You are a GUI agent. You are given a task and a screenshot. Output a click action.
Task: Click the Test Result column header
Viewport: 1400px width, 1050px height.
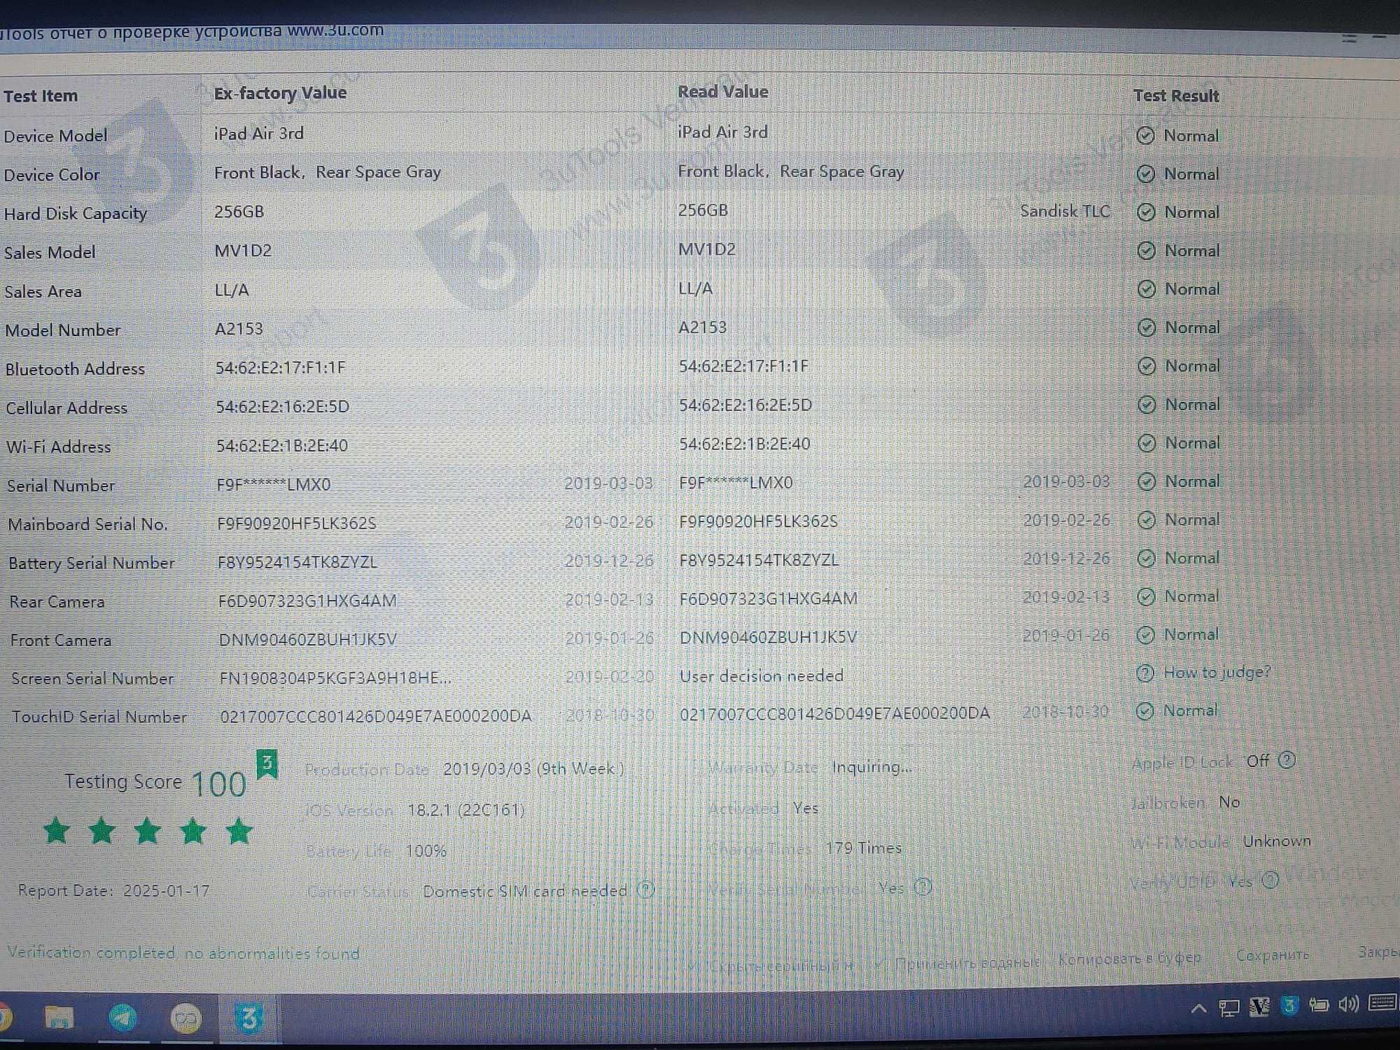pos(1176,96)
